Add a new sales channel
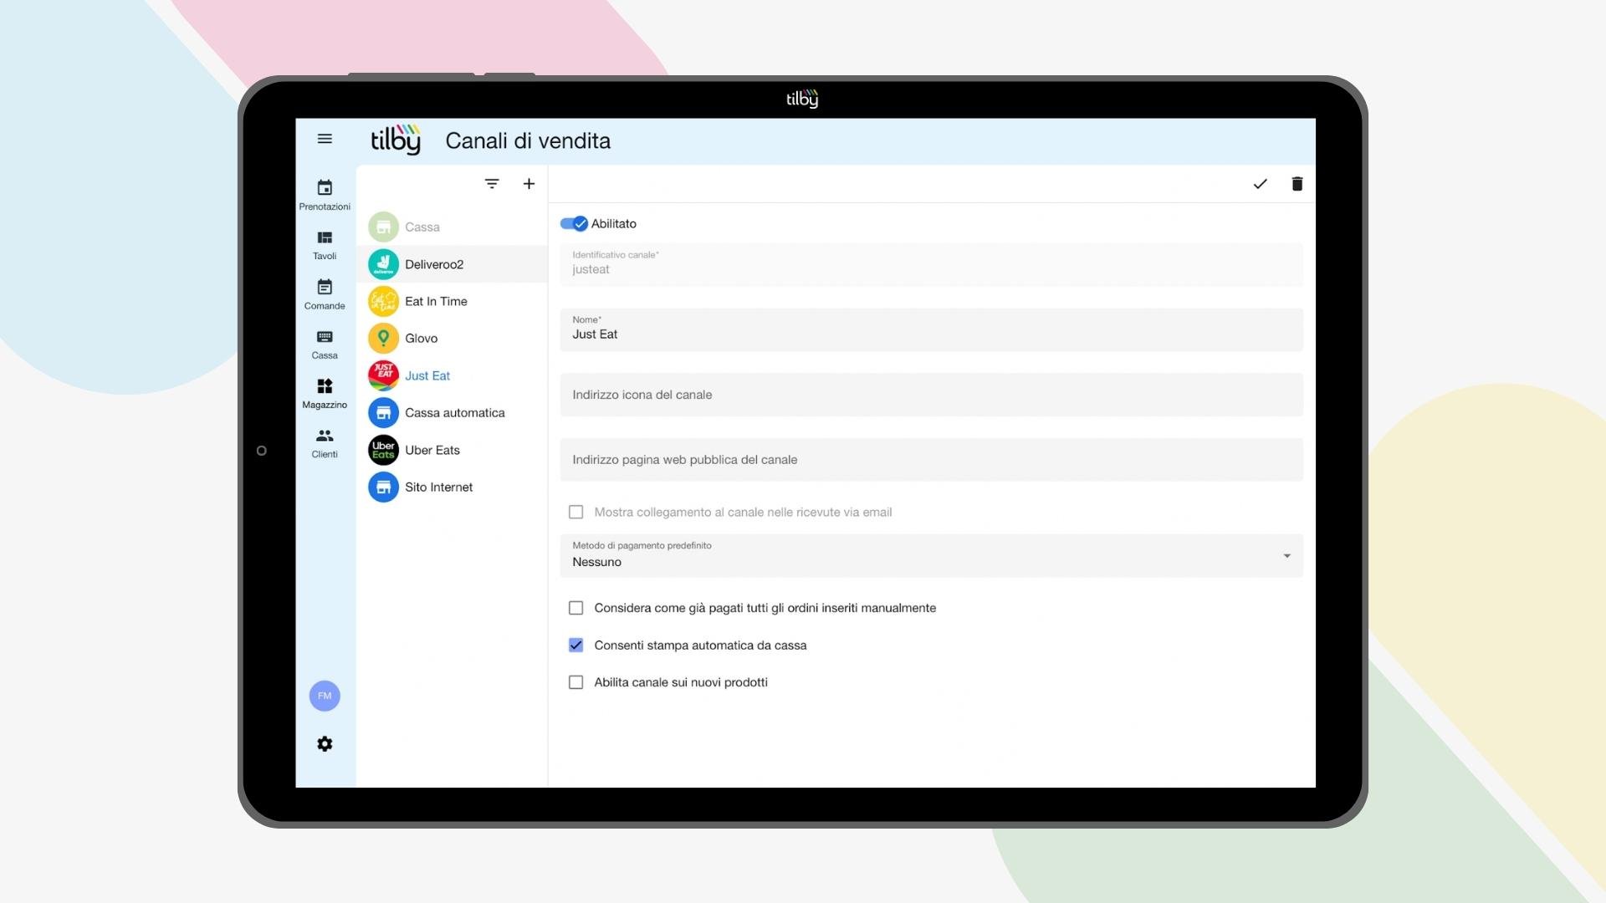The height and width of the screenshot is (903, 1606). click(529, 184)
